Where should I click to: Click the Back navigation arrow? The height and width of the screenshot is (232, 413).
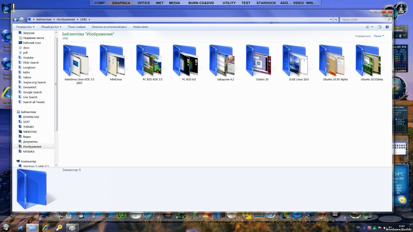pyautogui.click(x=15, y=20)
